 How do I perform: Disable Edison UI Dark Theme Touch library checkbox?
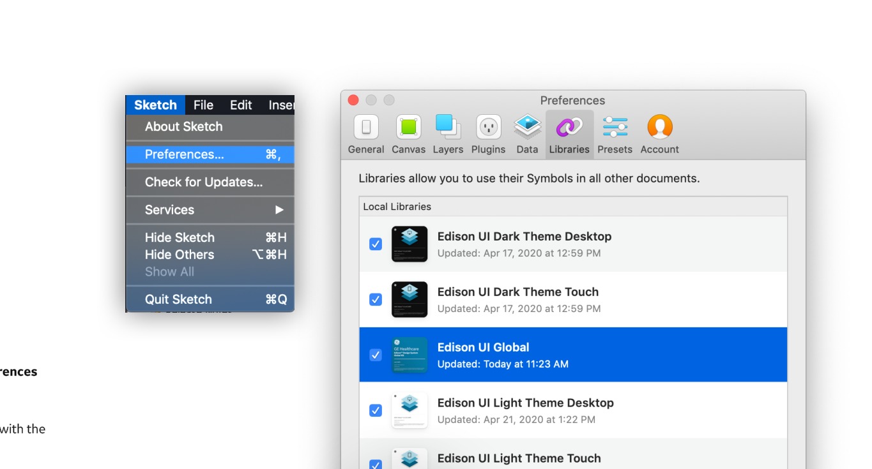pyautogui.click(x=376, y=300)
